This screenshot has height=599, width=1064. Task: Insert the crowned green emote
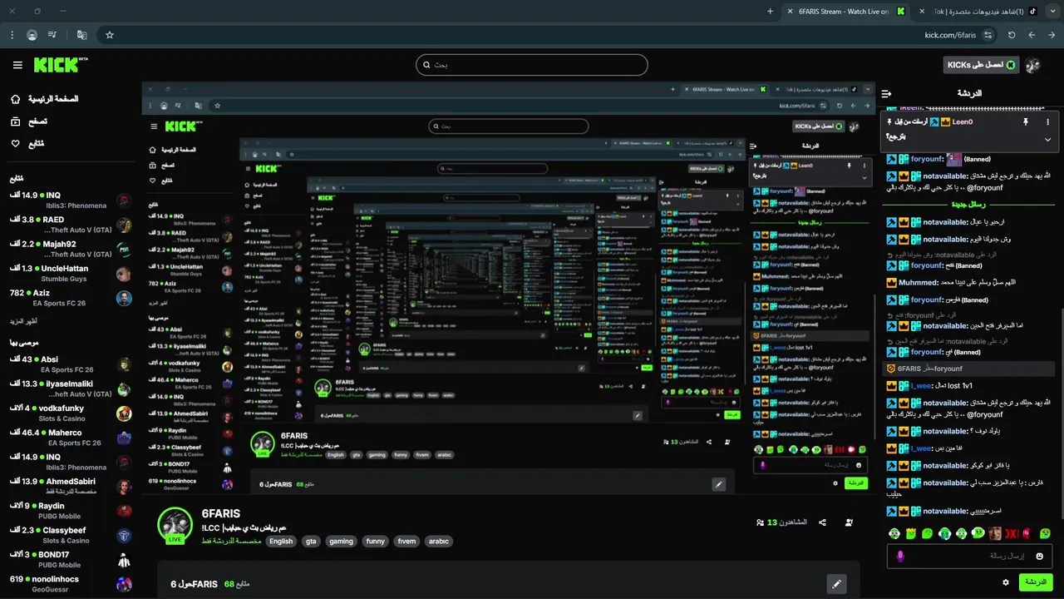pyautogui.click(x=911, y=533)
